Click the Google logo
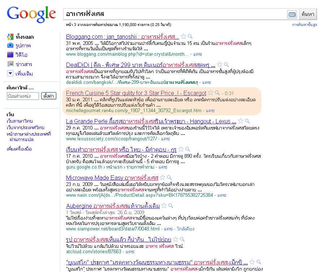Viewport: 328px width, 272px height. (31, 14)
